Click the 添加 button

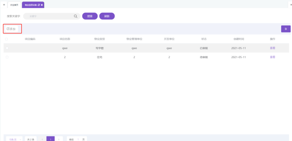[x=11, y=29]
